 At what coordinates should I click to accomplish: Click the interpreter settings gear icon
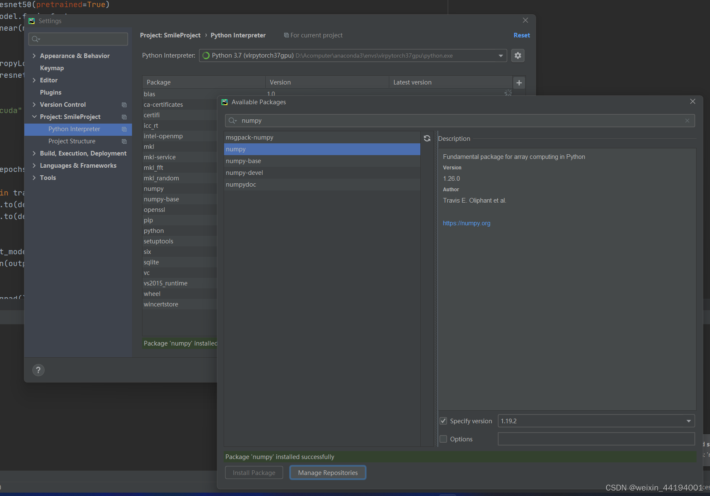(518, 55)
